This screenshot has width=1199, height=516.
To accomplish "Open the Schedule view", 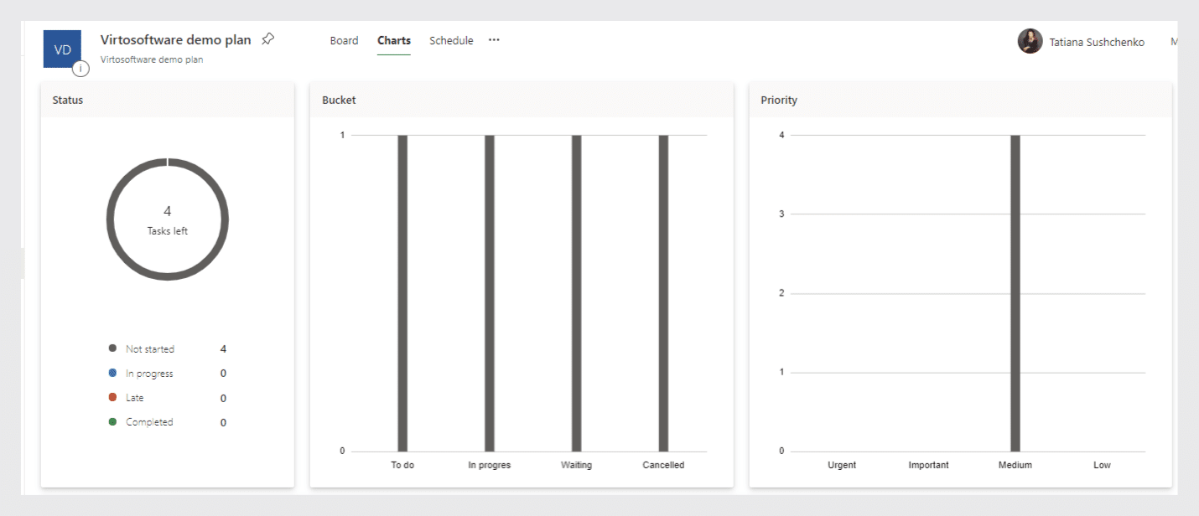I will coord(451,39).
